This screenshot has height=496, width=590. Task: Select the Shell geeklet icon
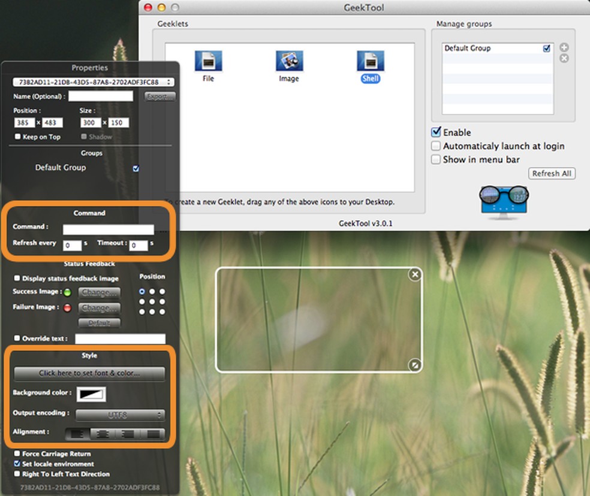371,61
